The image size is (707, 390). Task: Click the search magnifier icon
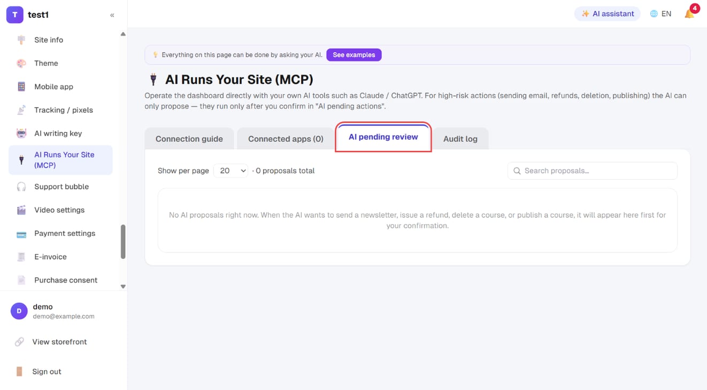click(x=517, y=171)
